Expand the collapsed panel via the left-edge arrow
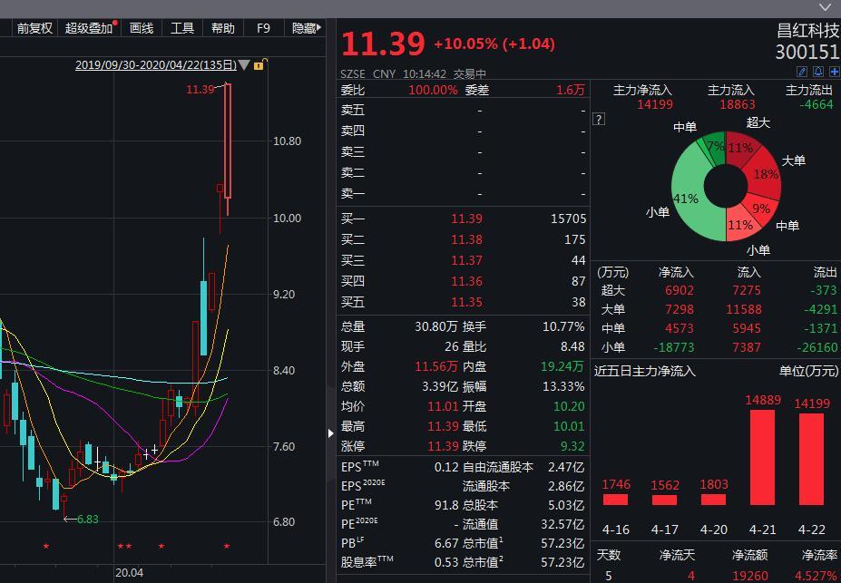 (330, 433)
